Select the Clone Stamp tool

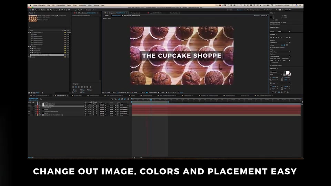59,10
